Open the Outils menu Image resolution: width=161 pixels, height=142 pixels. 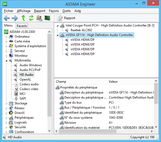(x=66, y=11)
